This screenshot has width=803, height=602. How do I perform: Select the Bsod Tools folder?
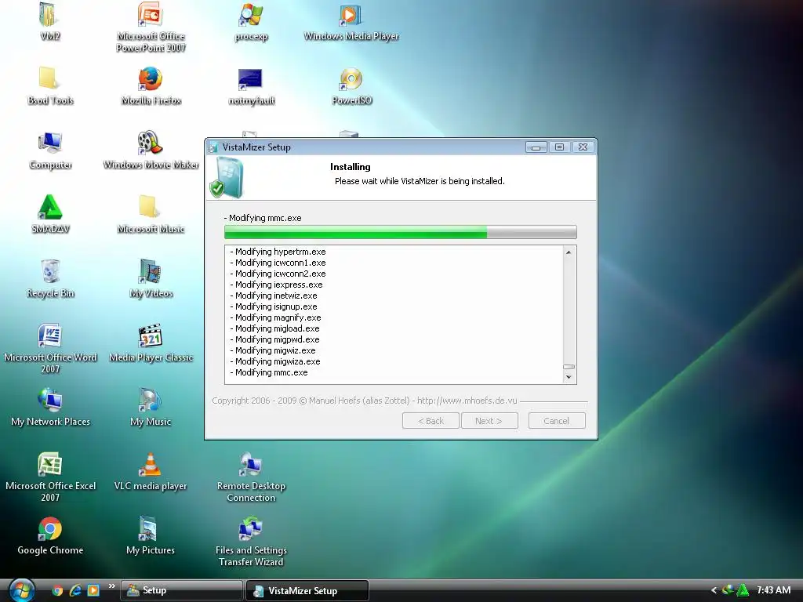pos(49,85)
